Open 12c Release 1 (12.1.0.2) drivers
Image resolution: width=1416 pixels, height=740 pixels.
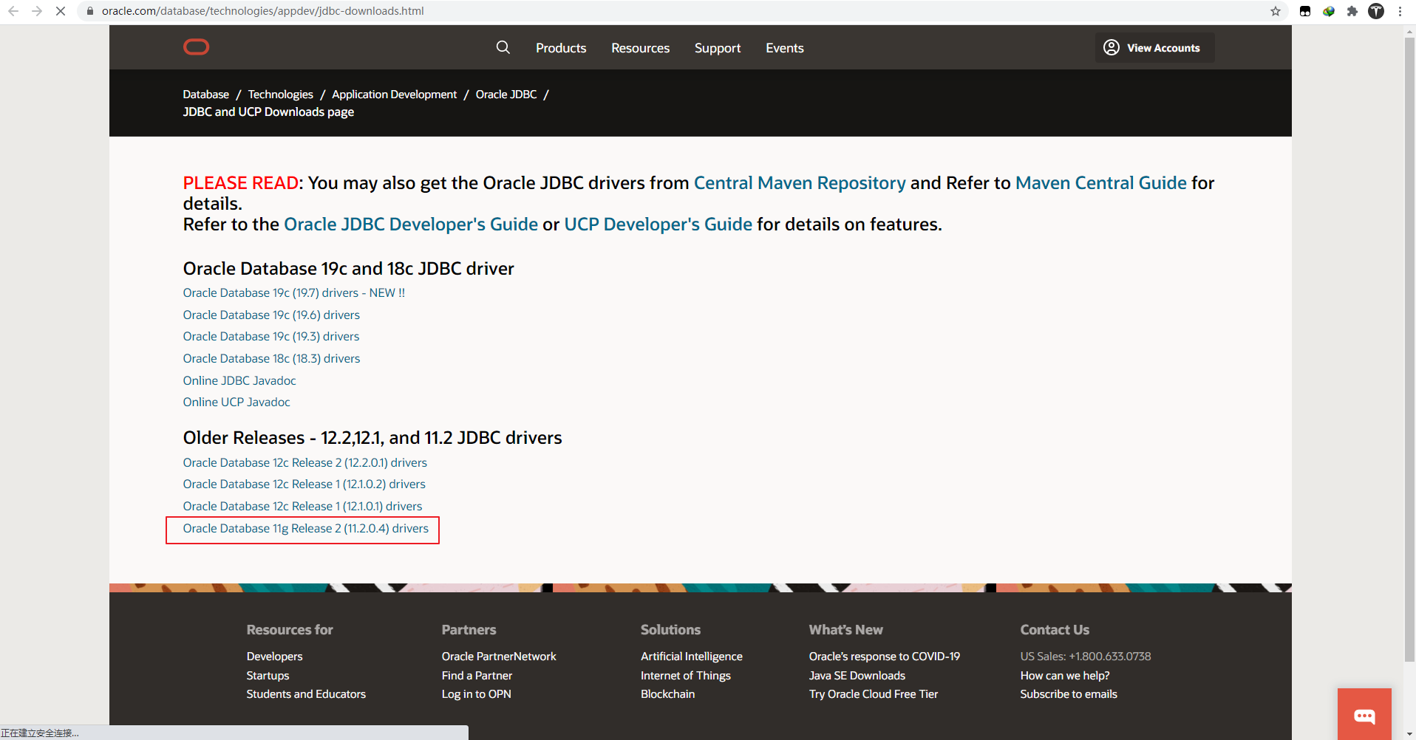pos(304,484)
